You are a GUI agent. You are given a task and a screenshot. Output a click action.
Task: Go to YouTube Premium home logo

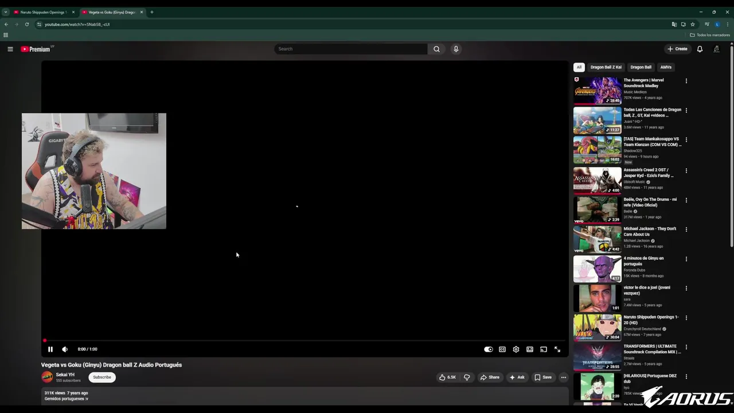pos(37,49)
